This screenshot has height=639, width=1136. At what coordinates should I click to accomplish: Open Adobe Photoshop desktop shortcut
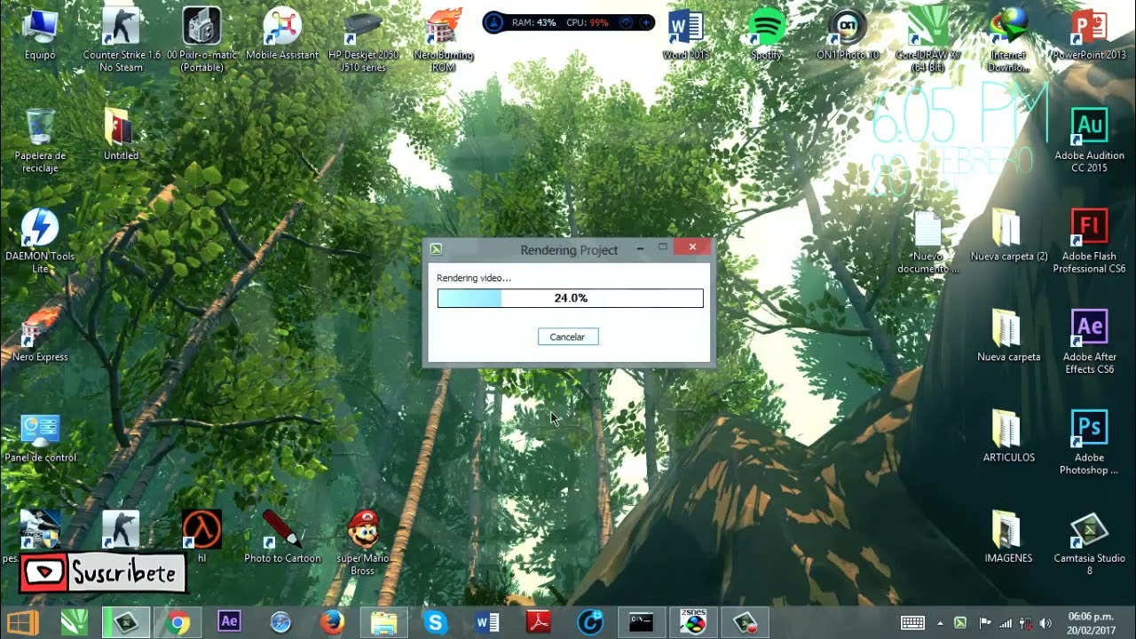point(1089,429)
